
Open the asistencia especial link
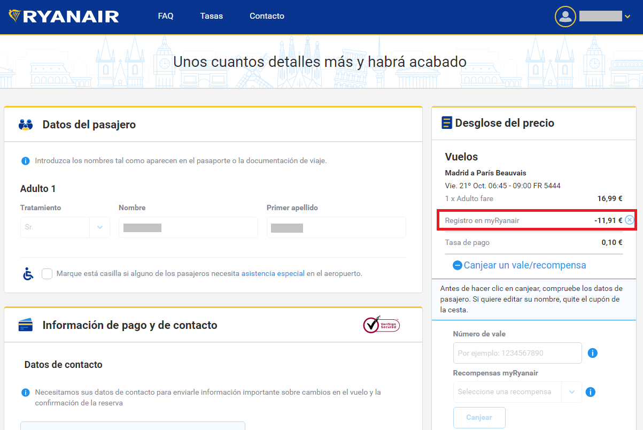(273, 273)
